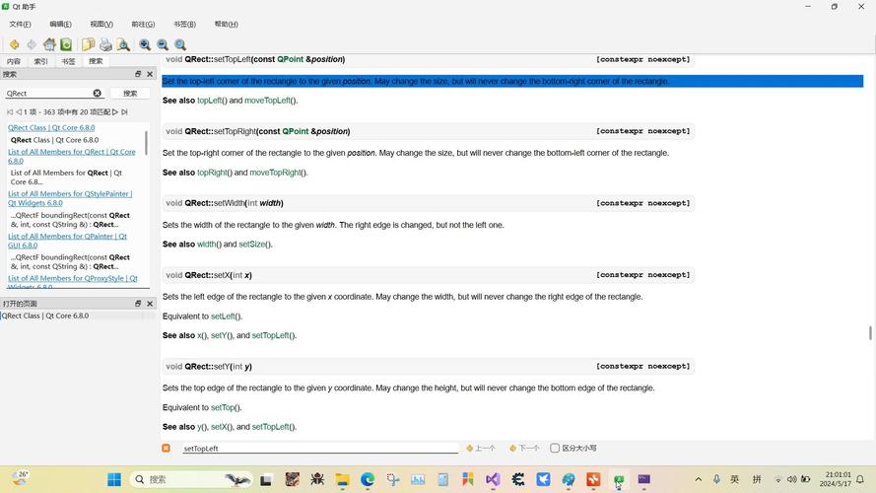Follow the setTop() link
Viewport: 876px width, 493px height.
[225, 407]
